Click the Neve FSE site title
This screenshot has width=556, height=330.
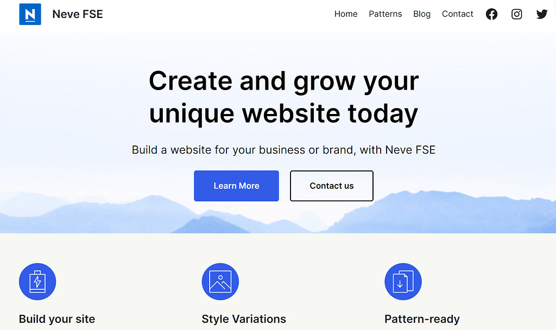(78, 14)
